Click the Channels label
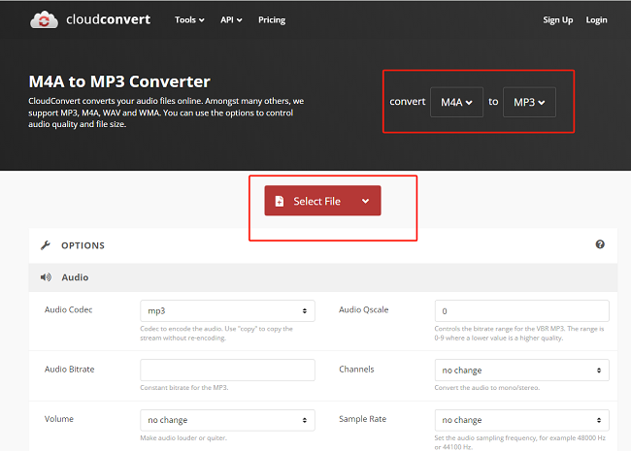This screenshot has height=451, width=631. [356, 369]
